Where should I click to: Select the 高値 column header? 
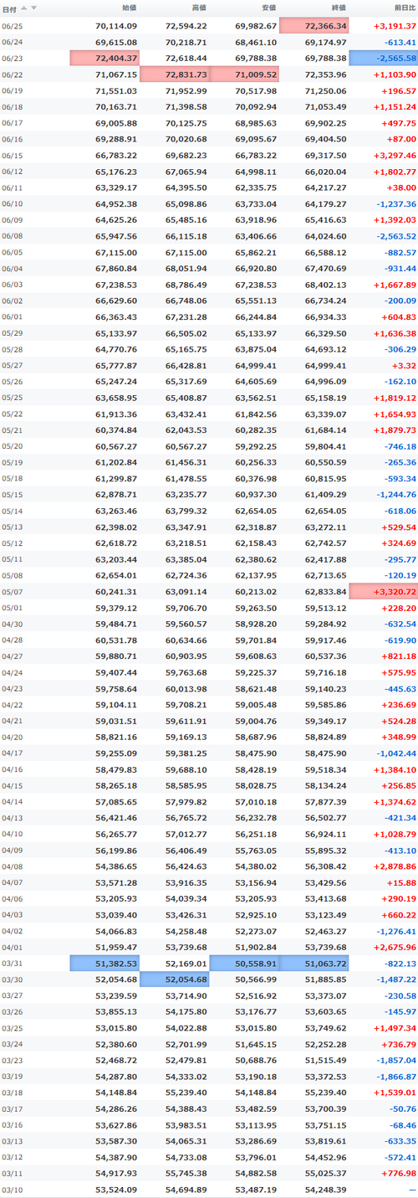(200, 8)
